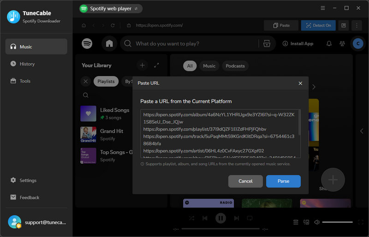Screen dimensions: 369x237
Task: Open the notifications bell
Action: pos(329,43)
